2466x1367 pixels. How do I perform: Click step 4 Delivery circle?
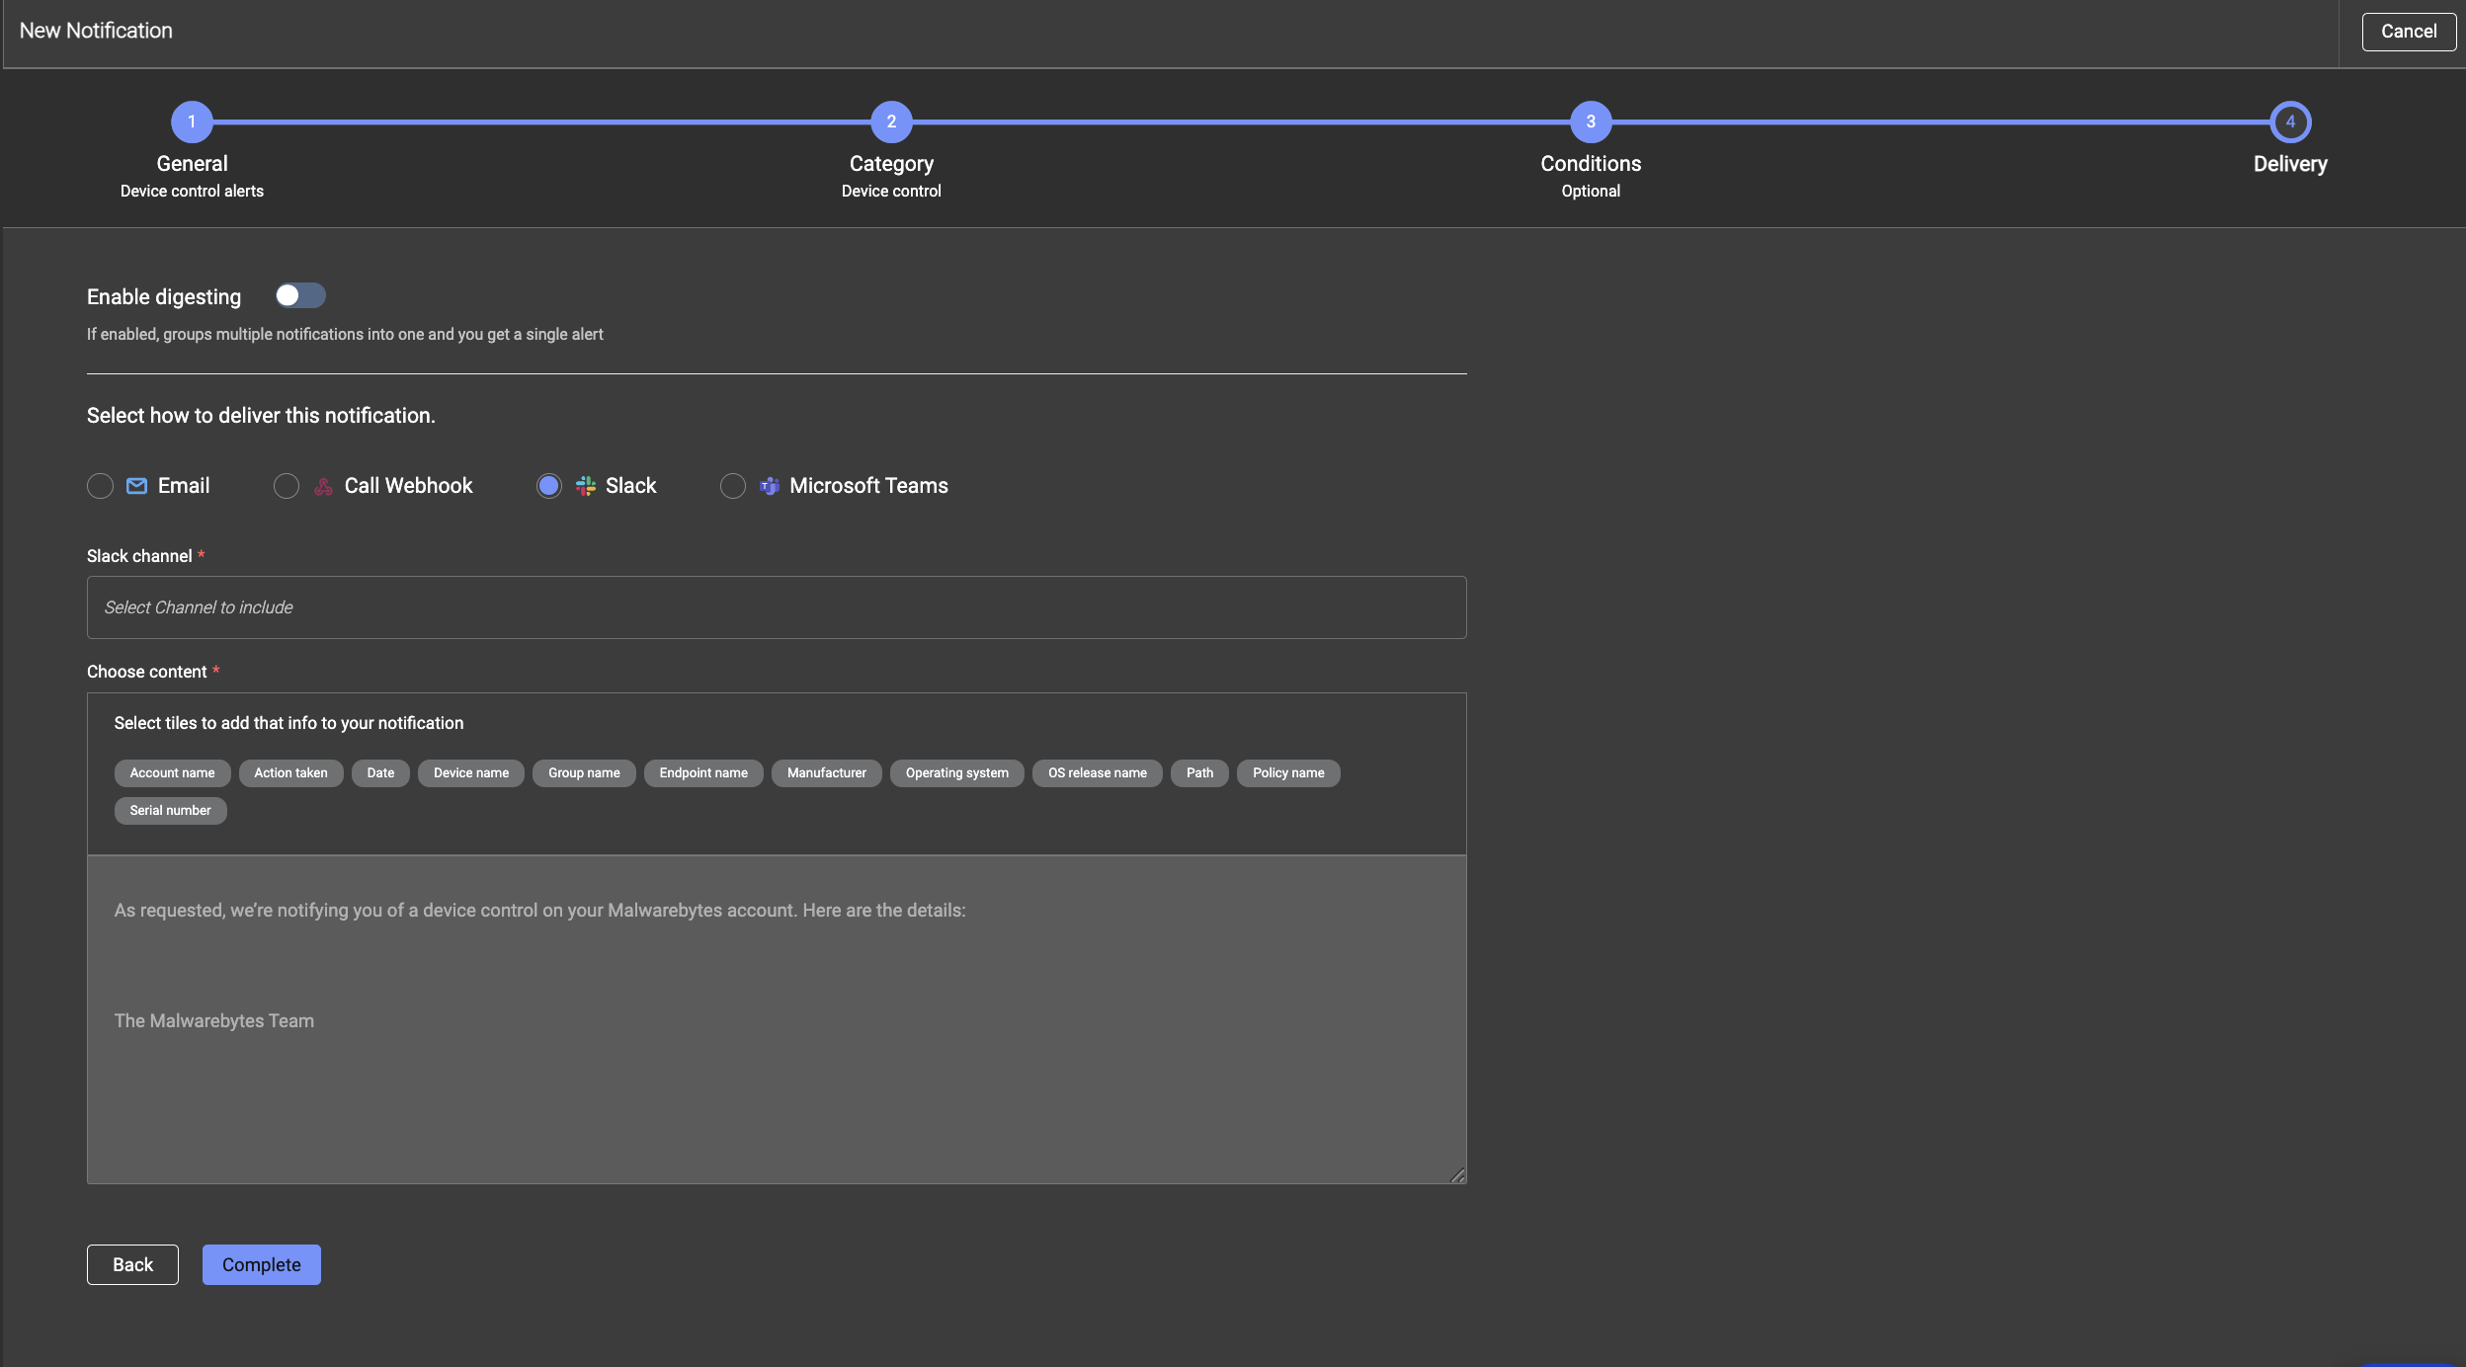tap(2290, 122)
